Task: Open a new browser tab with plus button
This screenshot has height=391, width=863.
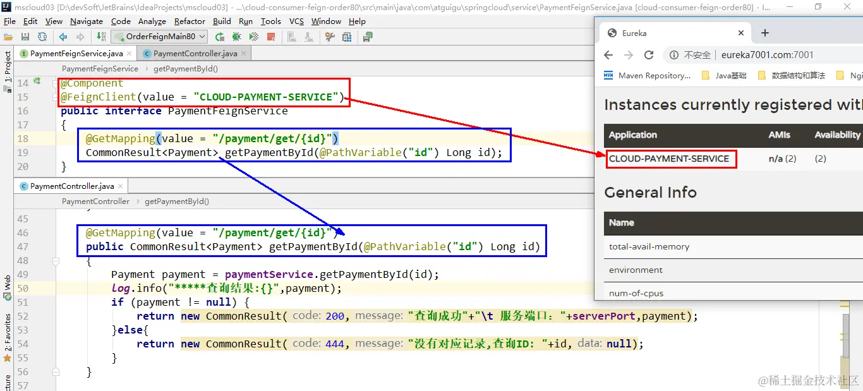Action: point(764,33)
